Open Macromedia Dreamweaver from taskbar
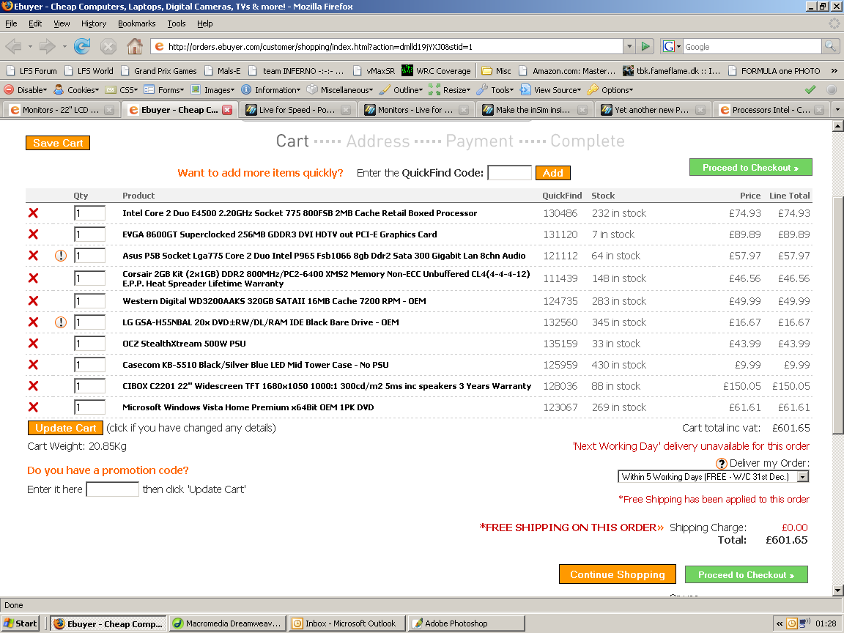The image size is (844, 633). pos(227,623)
